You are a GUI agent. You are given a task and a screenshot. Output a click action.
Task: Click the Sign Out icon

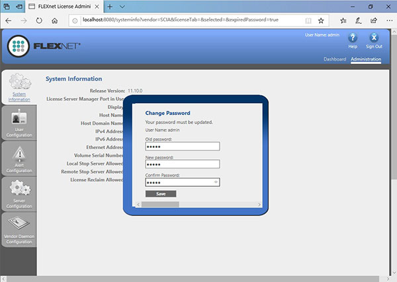point(374,38)
